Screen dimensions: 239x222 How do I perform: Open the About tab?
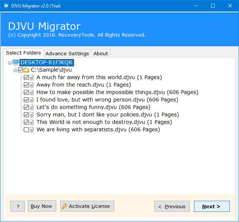101,53
